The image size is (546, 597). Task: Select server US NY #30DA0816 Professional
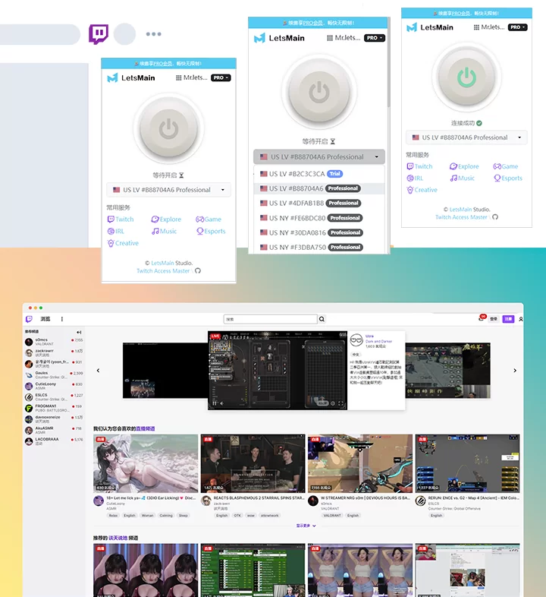319,232
